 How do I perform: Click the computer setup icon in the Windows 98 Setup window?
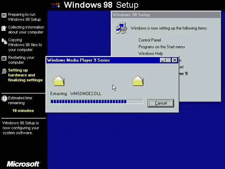click(x=121, y=28)
